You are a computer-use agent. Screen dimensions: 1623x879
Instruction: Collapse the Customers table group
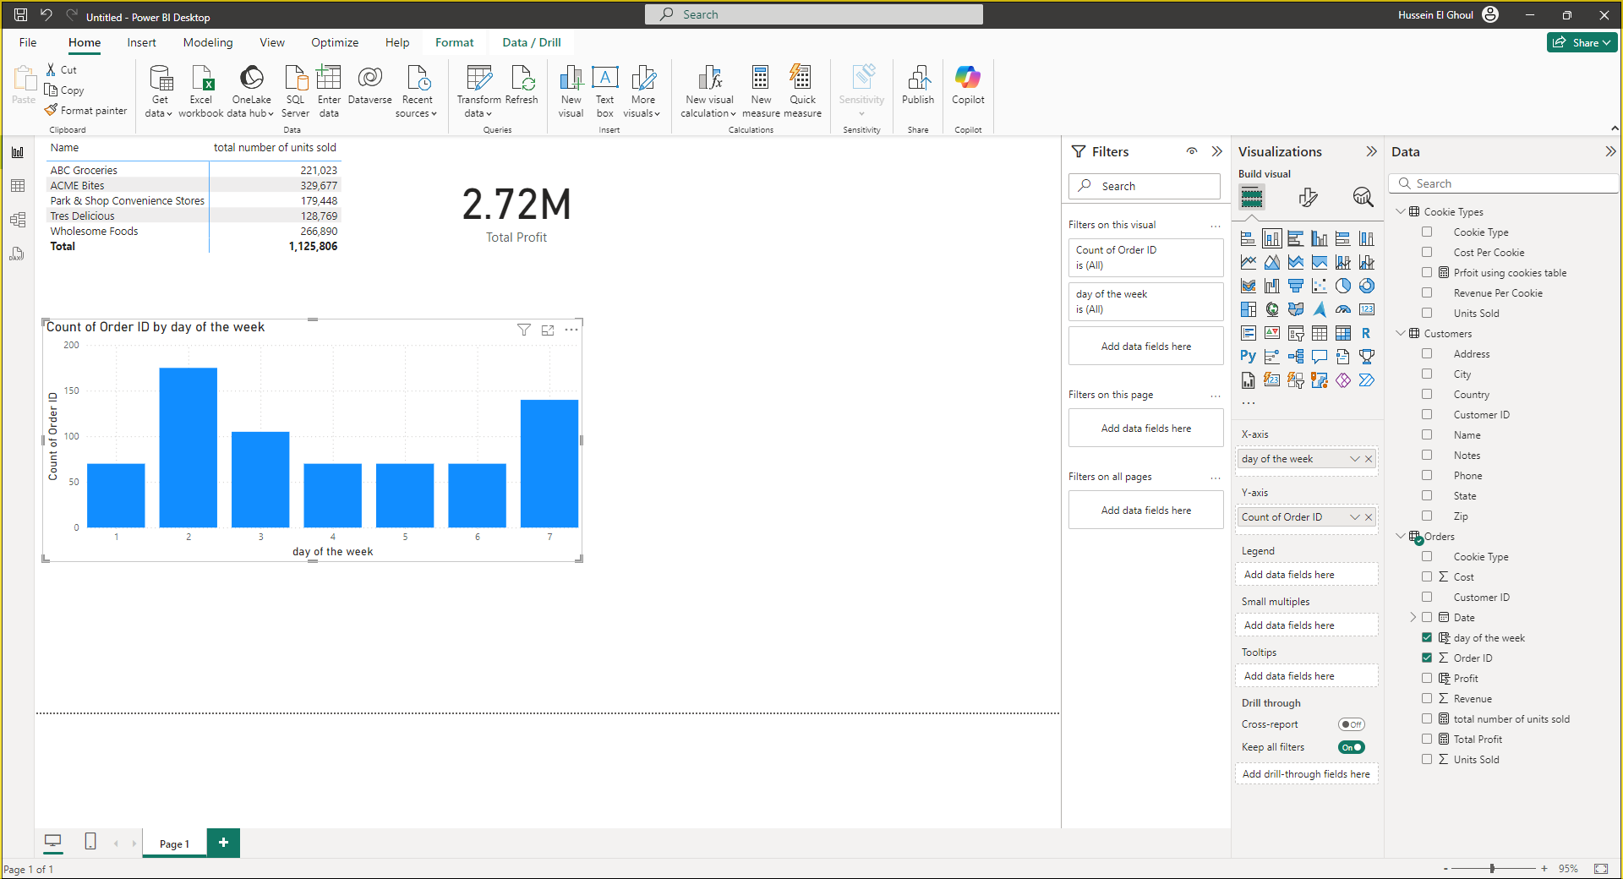click(1401, 334)
